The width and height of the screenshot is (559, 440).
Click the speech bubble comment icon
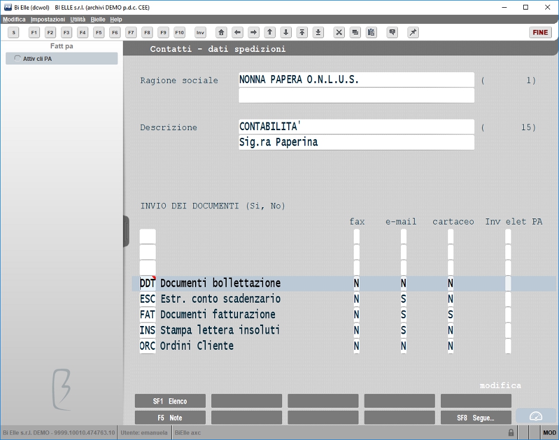tap(392, 32)
